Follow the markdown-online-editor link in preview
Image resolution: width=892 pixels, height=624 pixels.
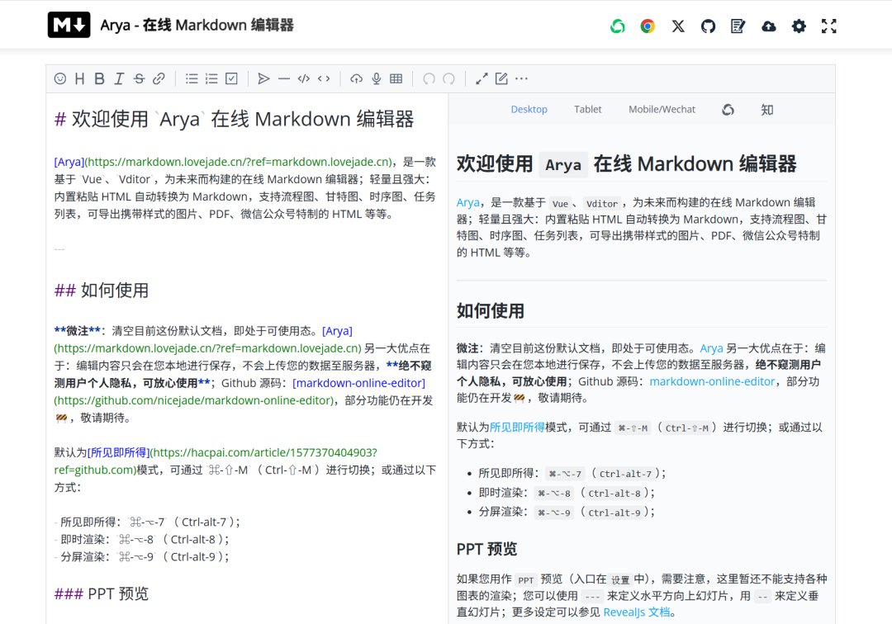[x=712, y=381]
